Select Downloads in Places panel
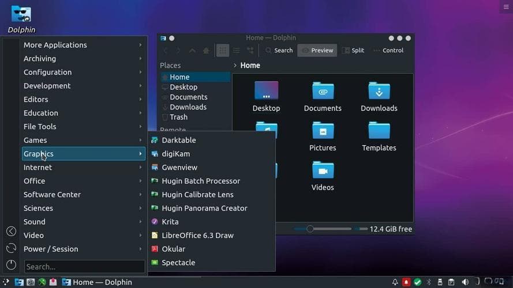The width and height of the screenshot is (513, 288). pos(195,107)
